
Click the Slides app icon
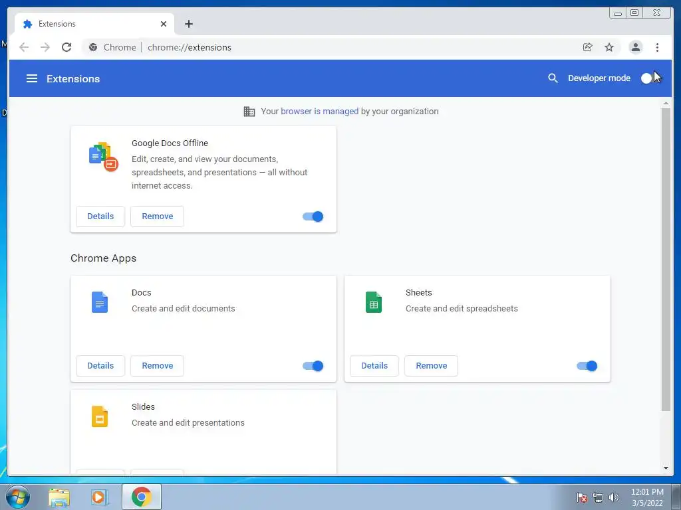[x=100, y=416]
